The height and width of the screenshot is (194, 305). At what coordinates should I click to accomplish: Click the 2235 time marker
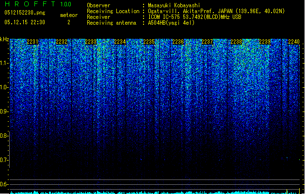[x=149, y=42]
